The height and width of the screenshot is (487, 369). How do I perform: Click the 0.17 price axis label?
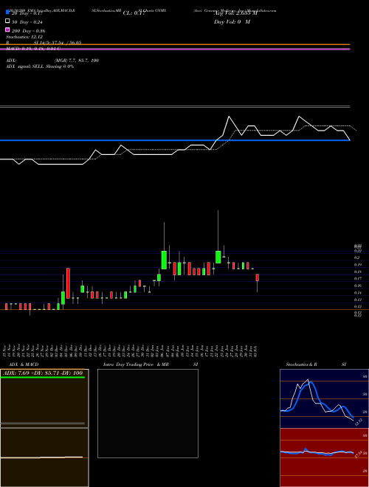coord(358,279)
